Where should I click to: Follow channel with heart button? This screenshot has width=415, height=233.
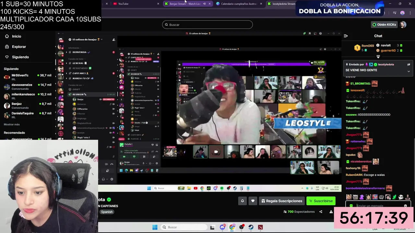253,201
